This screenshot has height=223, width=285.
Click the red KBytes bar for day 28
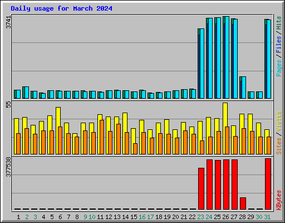click(x=243, y=203)
